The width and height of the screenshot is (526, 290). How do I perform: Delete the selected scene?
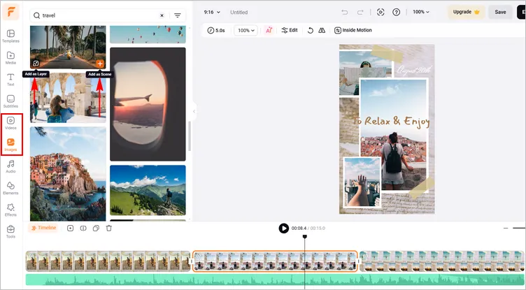tap(108, 229)
